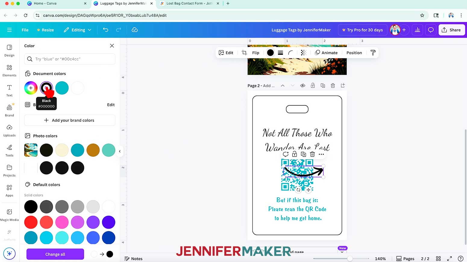Viewport: 467px width, 262px height.
Task: Duplicate selected element via floating copy icon
Action: 303,154
